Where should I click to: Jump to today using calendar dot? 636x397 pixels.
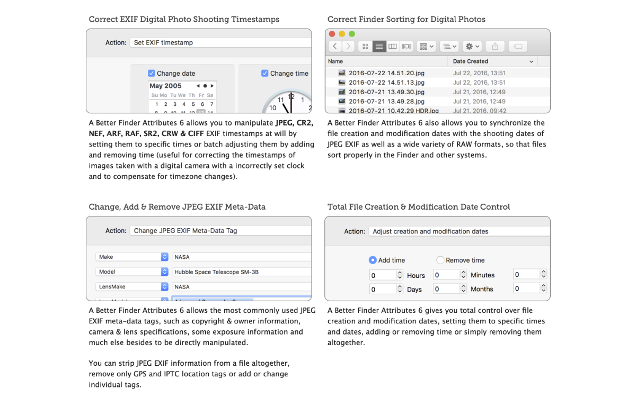click(x=205, y=86)
